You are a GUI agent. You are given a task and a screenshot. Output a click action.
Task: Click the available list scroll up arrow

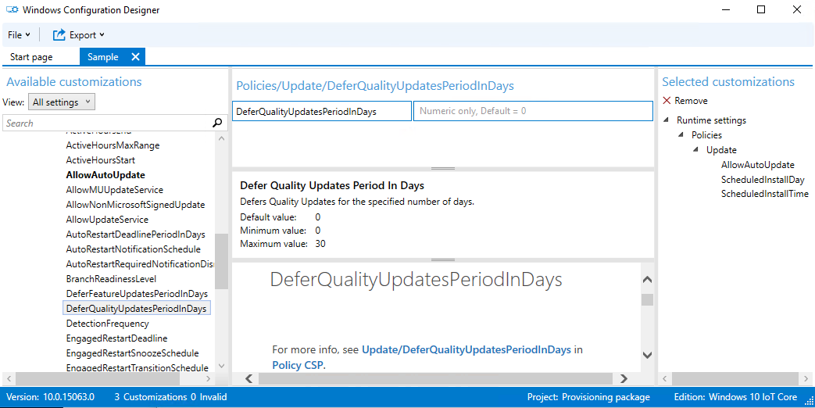pyautogui.click(x=221, y=138)
